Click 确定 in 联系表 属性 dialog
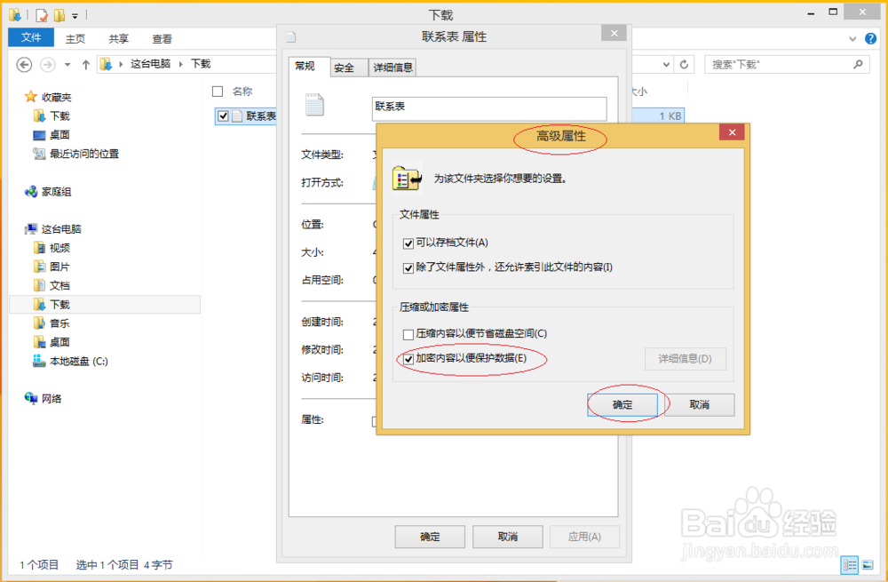Viewport: 888px width, 582px height. tap(430, 537)
